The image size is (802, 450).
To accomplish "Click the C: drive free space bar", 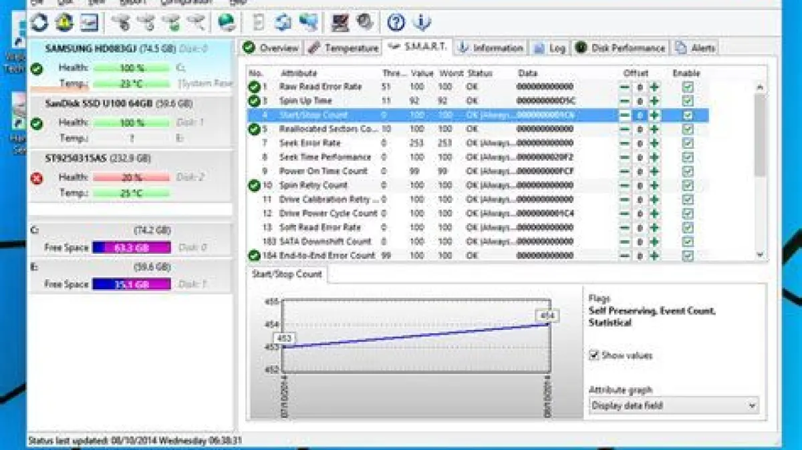I will (x=131, y=248).
